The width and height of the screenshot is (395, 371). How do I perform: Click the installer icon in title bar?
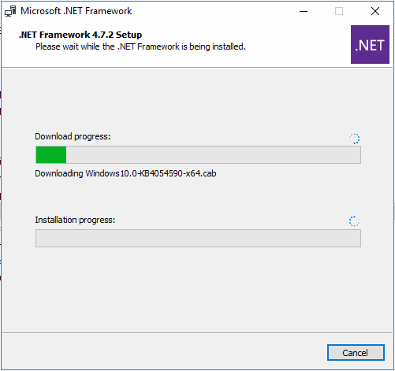[x=10, y=11]
